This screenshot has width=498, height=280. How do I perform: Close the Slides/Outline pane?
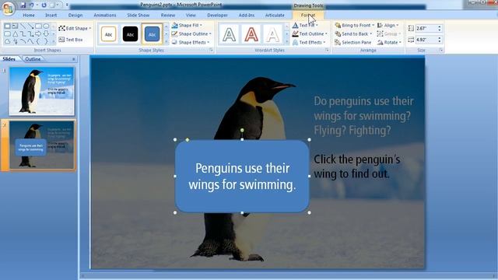[74, 59]
